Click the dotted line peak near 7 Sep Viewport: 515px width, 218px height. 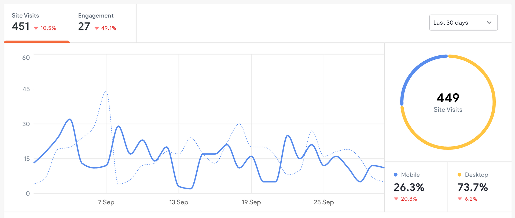(106, 92)
